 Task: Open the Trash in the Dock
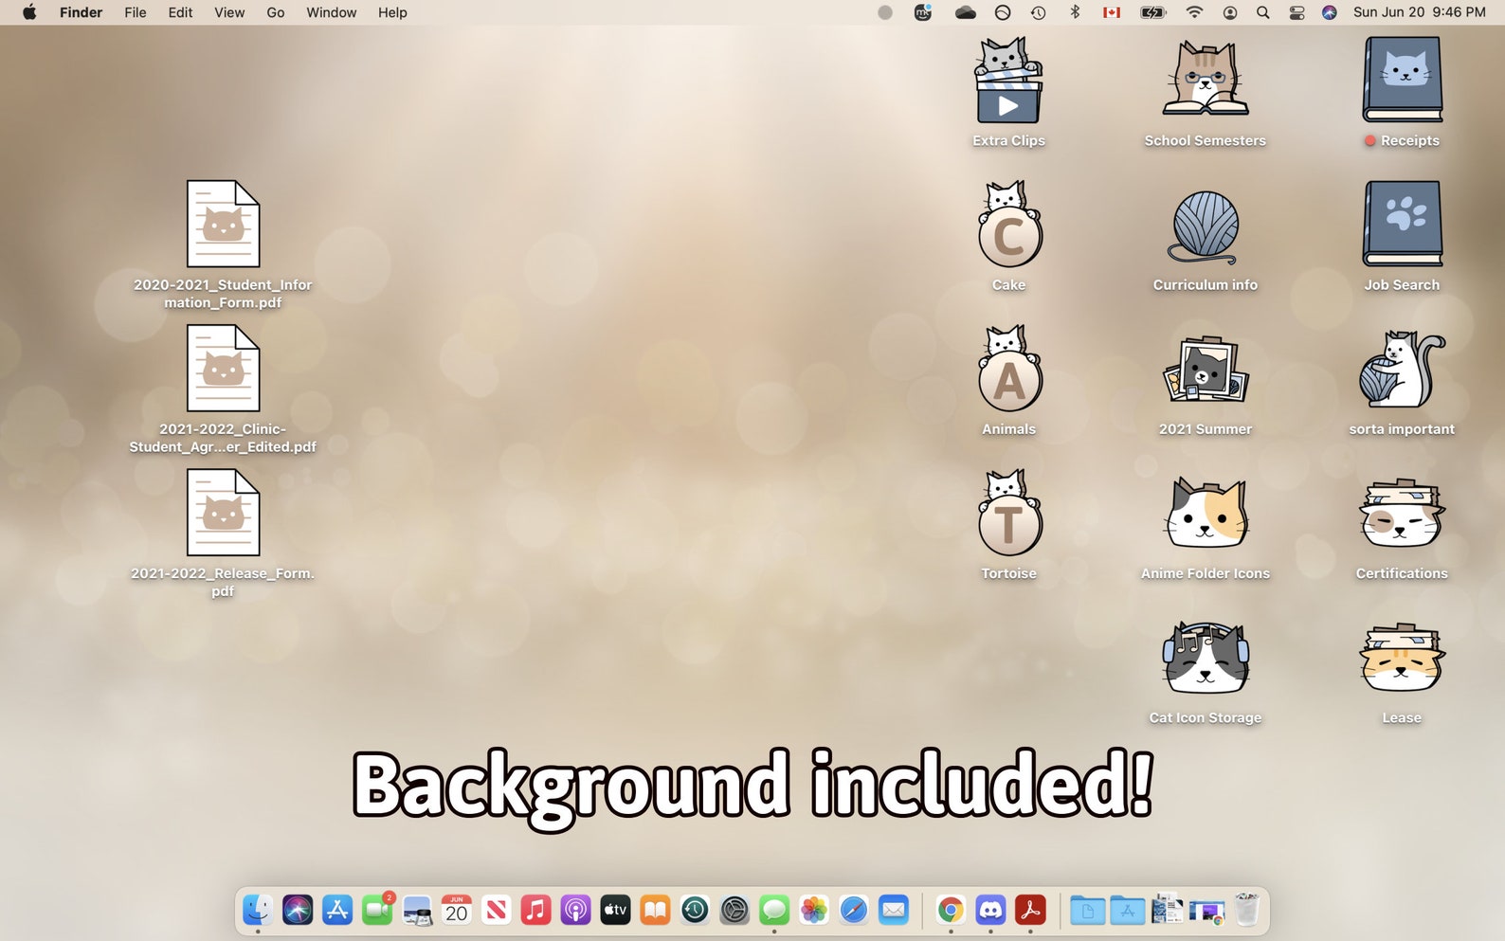coord(1247,909)
